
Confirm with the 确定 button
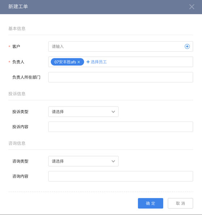(x=151, y=203)
